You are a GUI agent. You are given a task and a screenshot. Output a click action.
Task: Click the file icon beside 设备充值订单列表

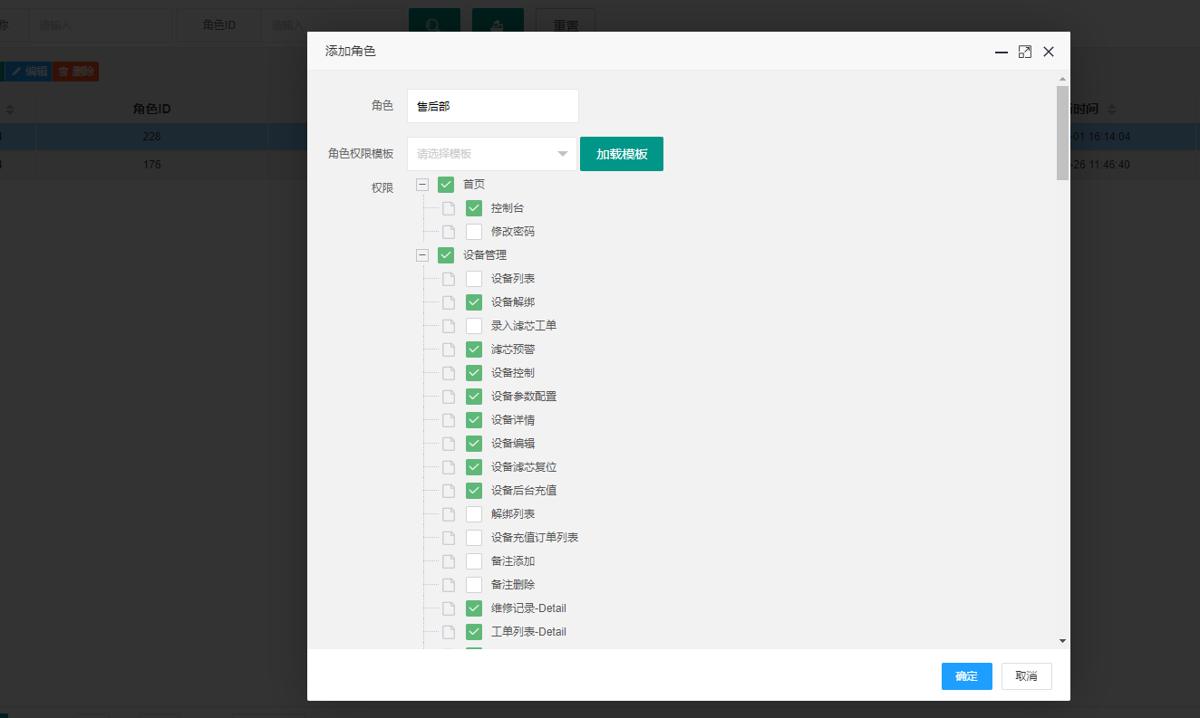pos(449,538)
